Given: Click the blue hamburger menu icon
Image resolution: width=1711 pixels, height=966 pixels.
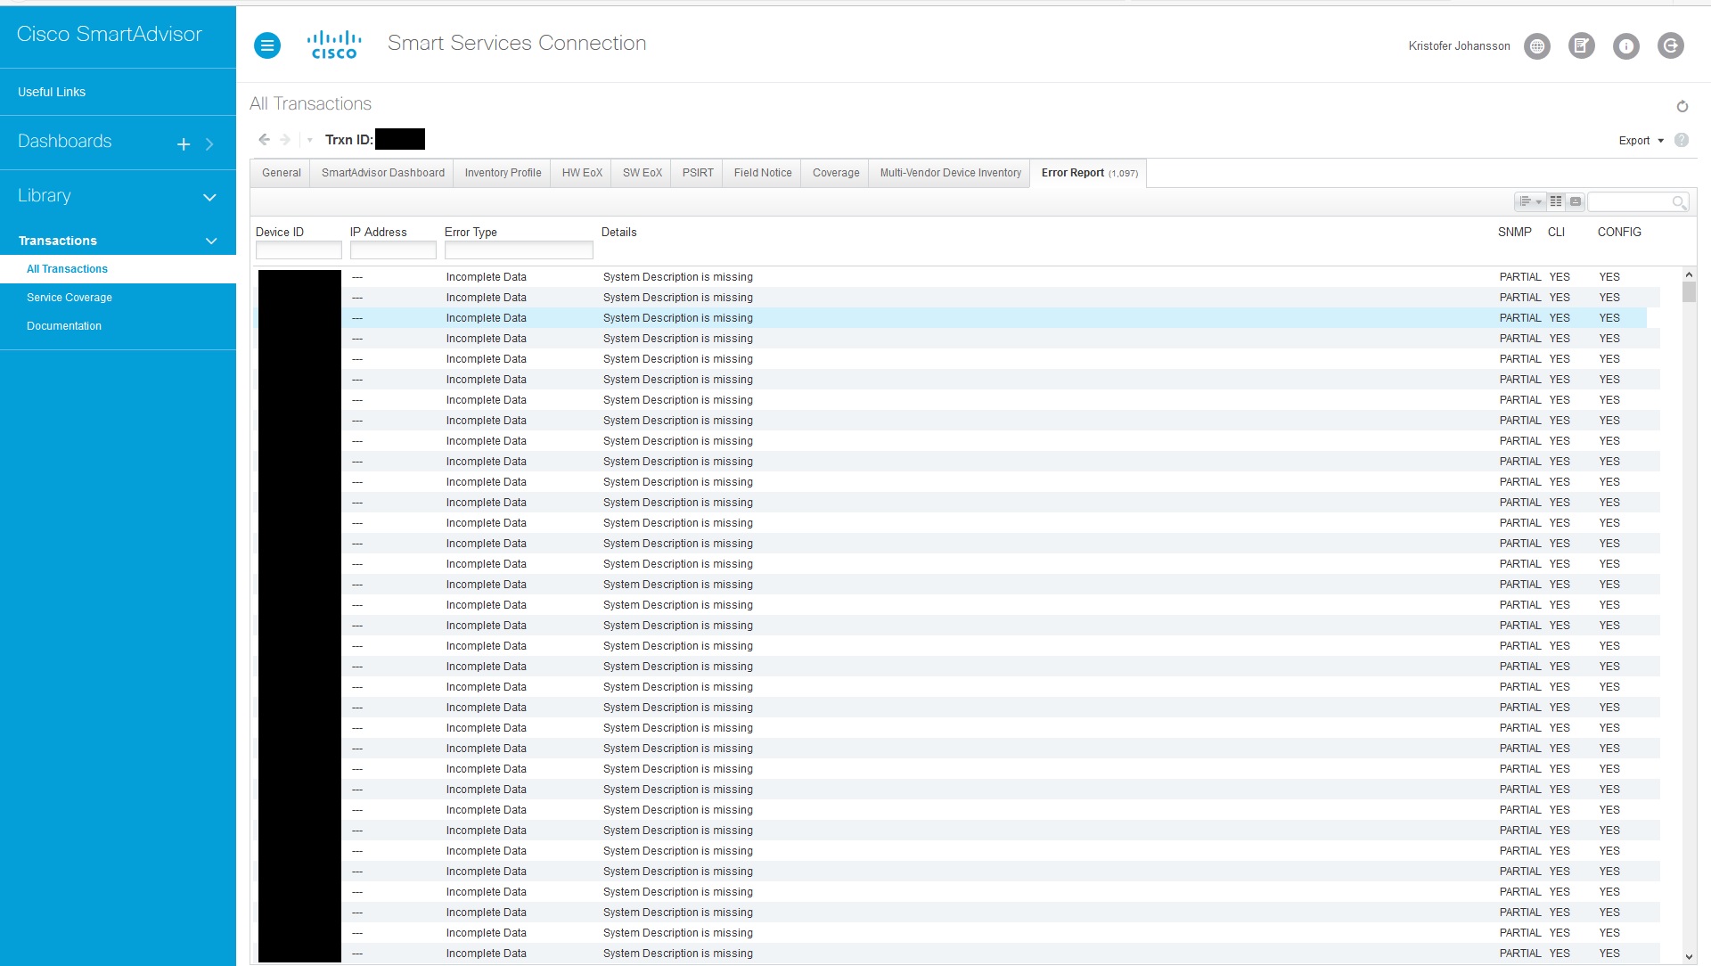Looking at the screenshot, I should (x=266, y=45).
